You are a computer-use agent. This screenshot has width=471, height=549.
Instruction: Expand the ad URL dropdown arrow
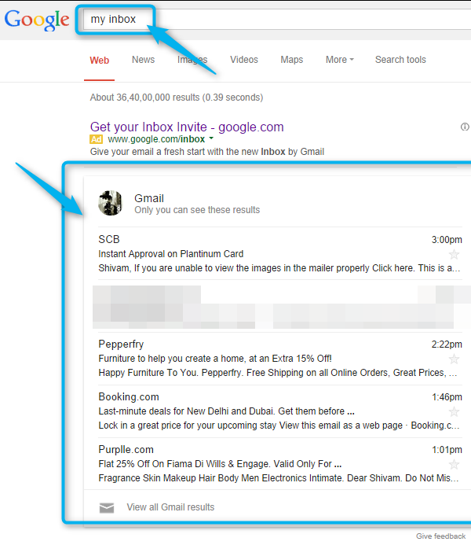coord(211,138)
